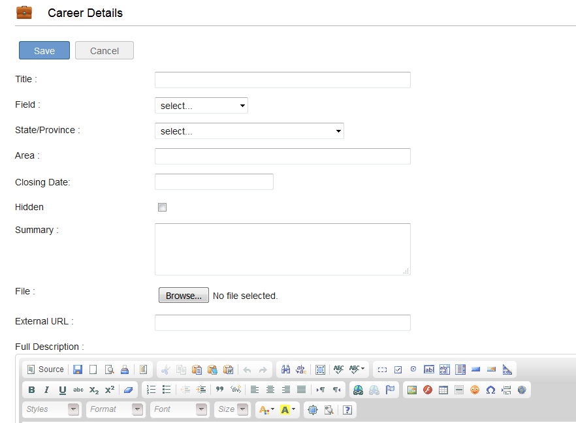Click the New Page icon in editor
The image size is (576, 423).
93,369
